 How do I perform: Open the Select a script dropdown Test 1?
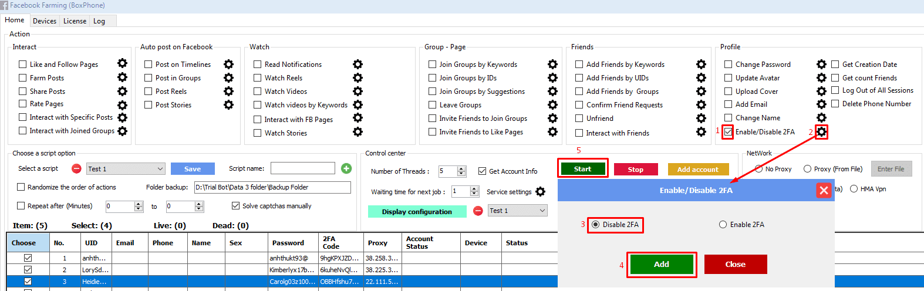(126, 169)
